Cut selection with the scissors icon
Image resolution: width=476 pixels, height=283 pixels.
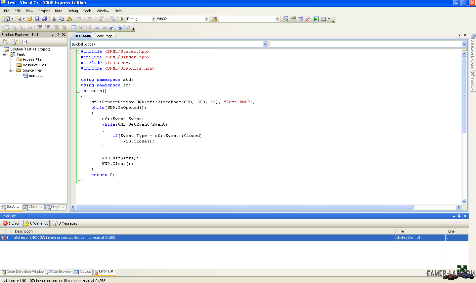pyautogui.click(x=54, y=19)
